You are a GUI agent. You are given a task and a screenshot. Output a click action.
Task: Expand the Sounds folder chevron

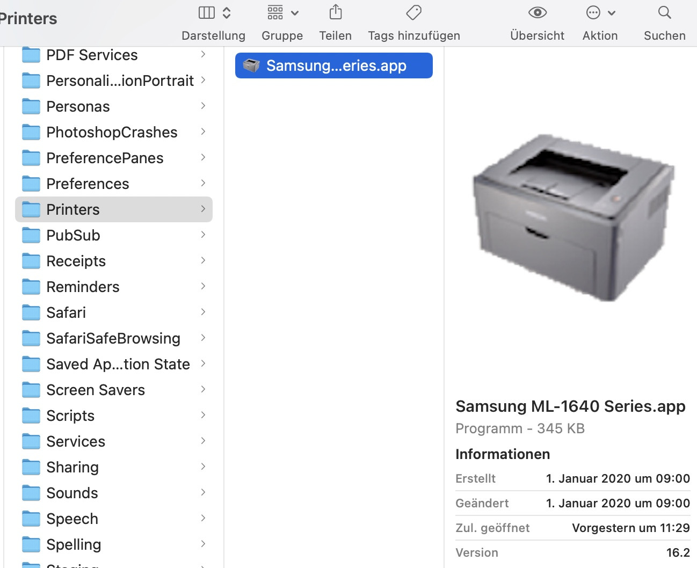tap(203, 492)
